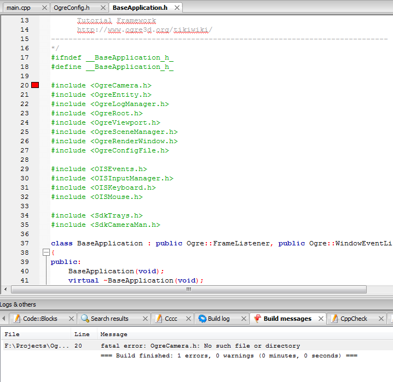Open the CppCheck tab

coord(354,319)
